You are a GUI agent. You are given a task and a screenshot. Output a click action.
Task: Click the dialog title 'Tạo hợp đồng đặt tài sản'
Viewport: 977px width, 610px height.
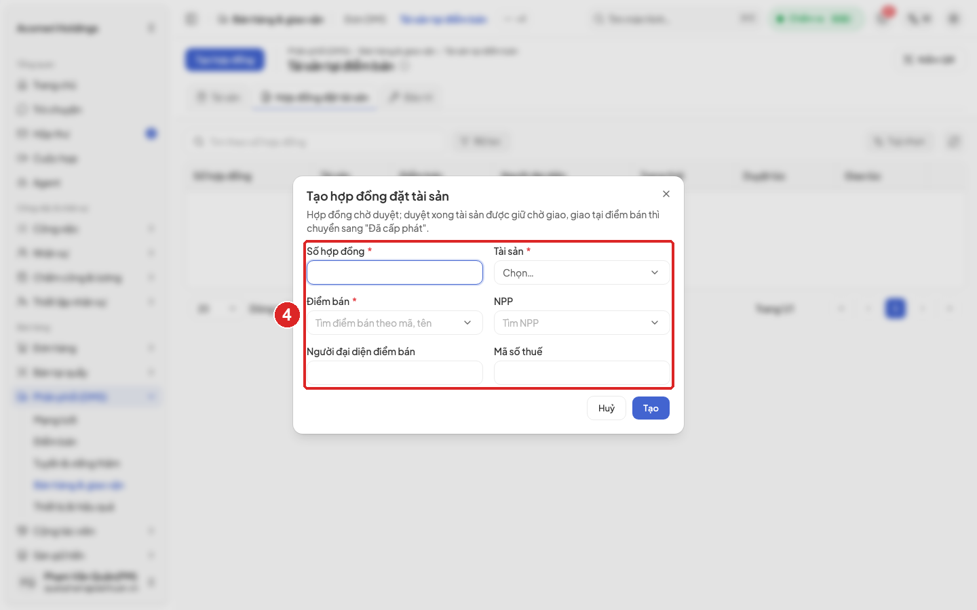378,196
